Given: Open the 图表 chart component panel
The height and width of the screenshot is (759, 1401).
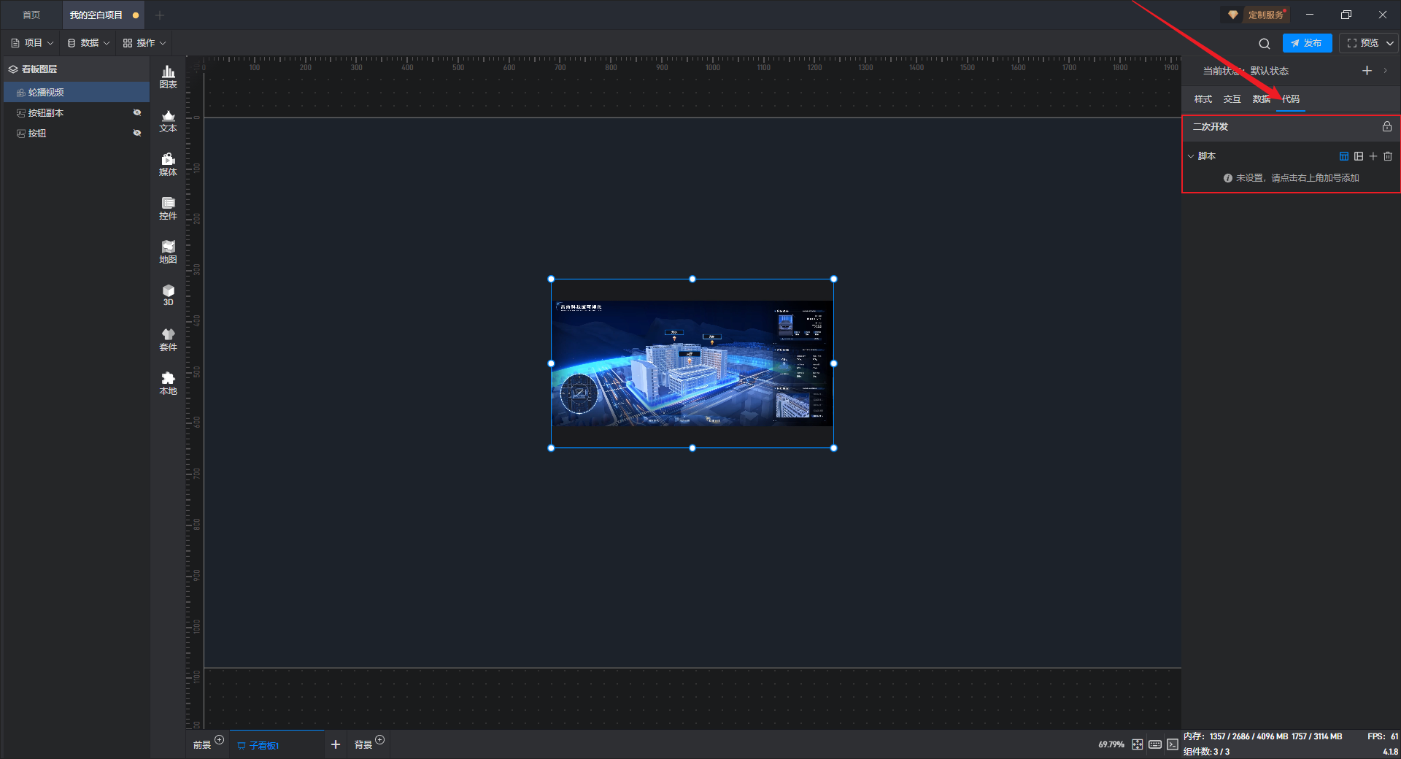Looking at the screenshot, I should [168, 76].
